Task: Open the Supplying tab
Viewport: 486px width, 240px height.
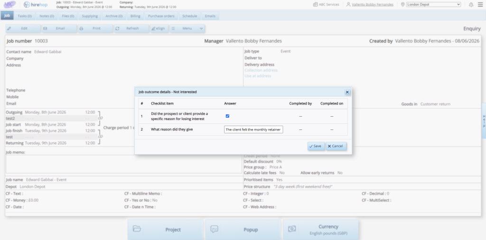Action: 90,16
